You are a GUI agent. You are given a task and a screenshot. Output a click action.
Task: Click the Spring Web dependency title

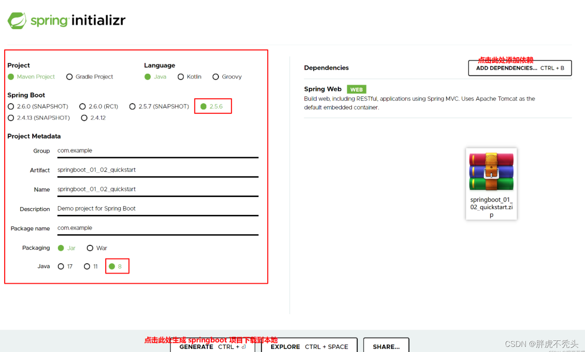(323, 89)
